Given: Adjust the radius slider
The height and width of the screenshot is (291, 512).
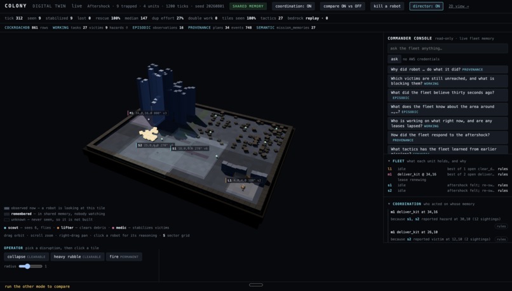Looking at the screenshot, I should pos(30,266).
